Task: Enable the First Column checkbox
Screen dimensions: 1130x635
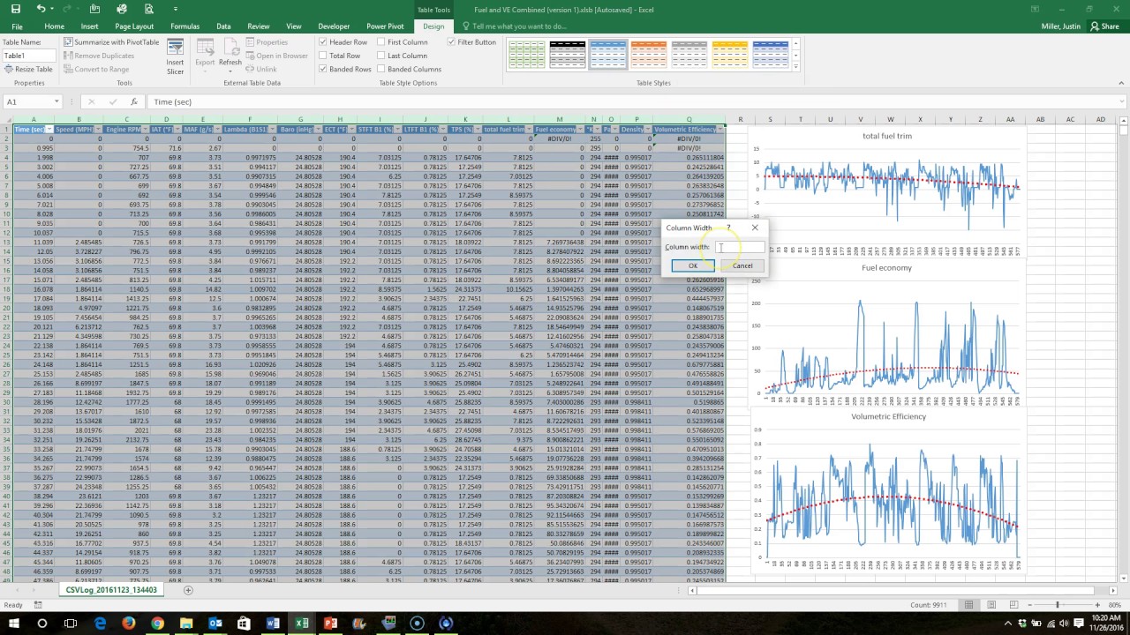Action: point(381,42)
